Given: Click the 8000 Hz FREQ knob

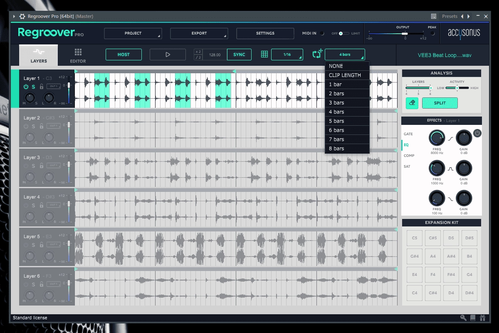Looking at the screenshot, I should coord(436,137).
